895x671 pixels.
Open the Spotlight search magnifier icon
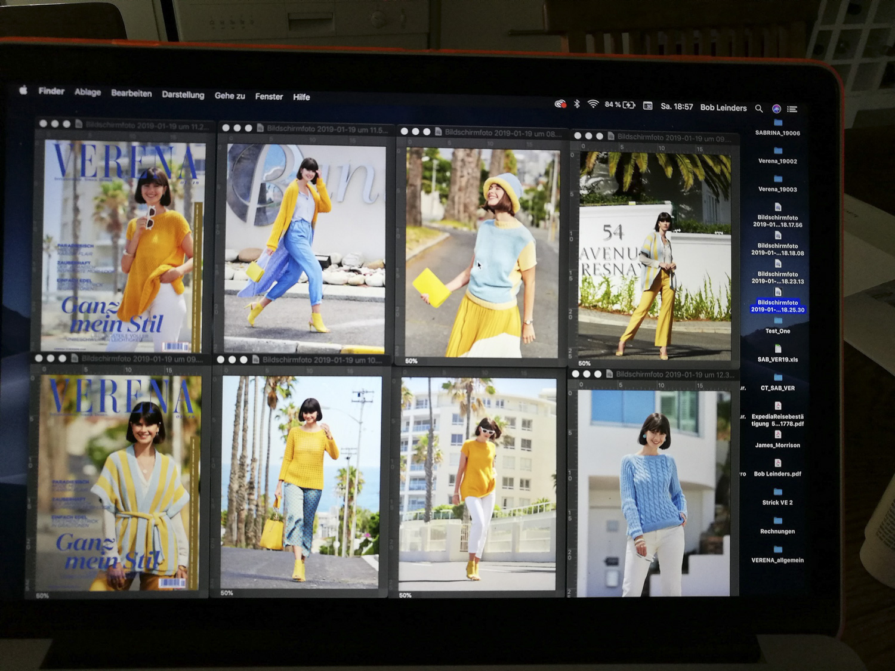pos(758,109)
